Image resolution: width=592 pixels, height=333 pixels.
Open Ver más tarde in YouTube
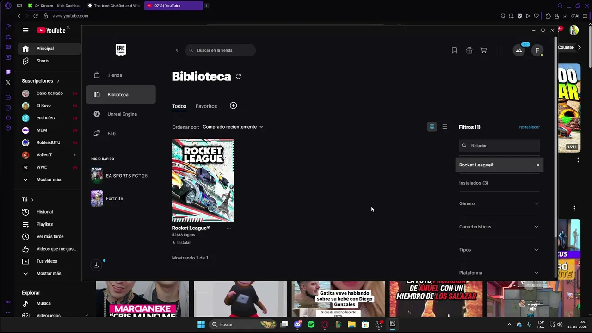(50, 236)
